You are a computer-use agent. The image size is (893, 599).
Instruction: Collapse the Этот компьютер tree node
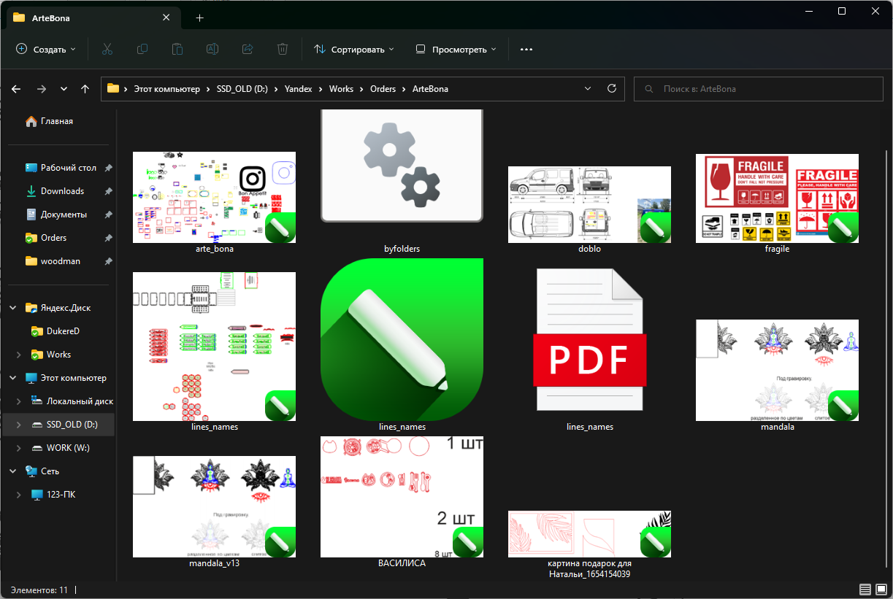tap(12, 378)
